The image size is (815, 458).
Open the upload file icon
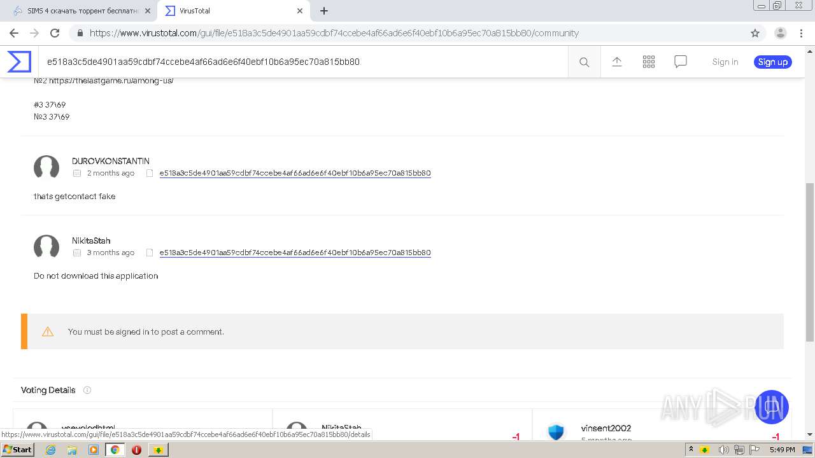tap(617, 62)
